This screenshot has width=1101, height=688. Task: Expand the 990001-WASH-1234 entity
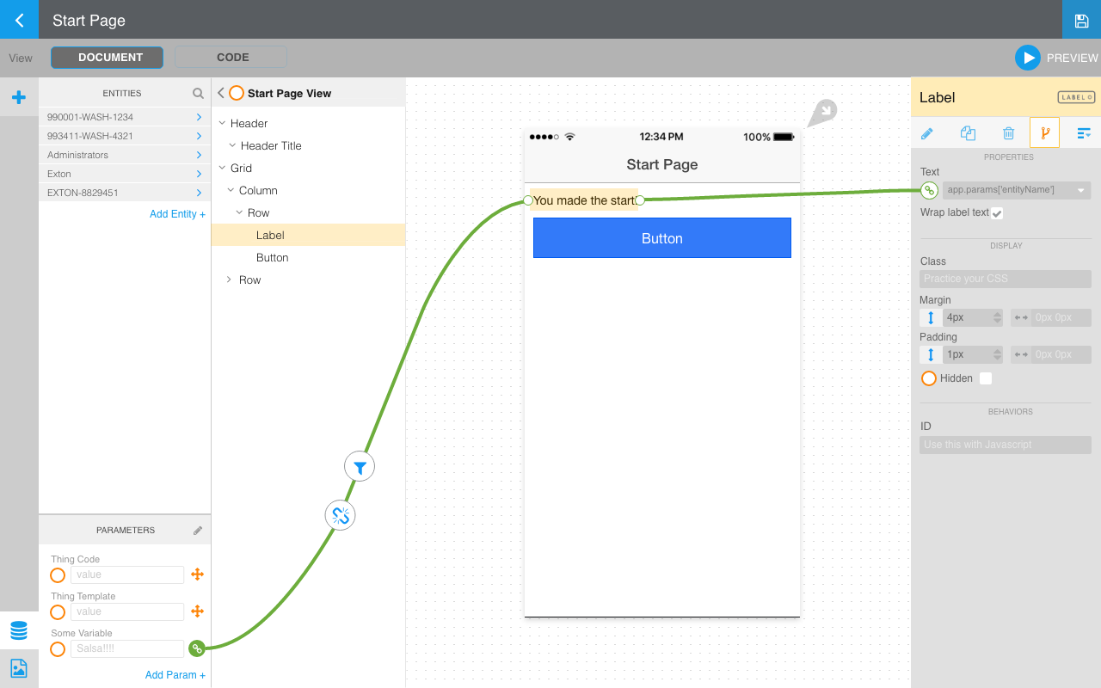point(199,117)
